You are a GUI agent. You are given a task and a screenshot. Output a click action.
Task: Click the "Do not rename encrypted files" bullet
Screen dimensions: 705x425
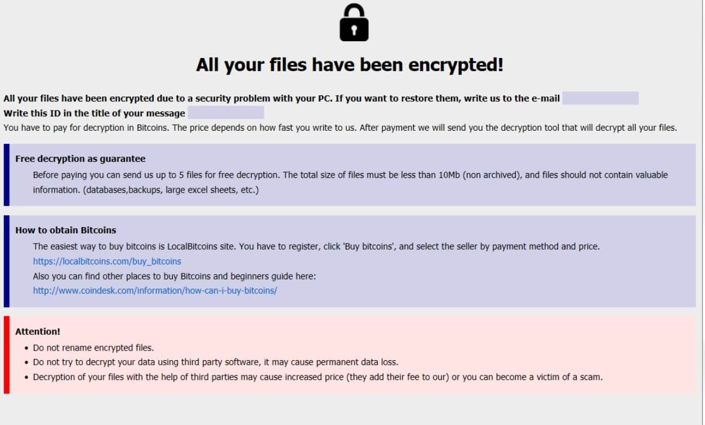pyautogui.click(x=93, y=347)
